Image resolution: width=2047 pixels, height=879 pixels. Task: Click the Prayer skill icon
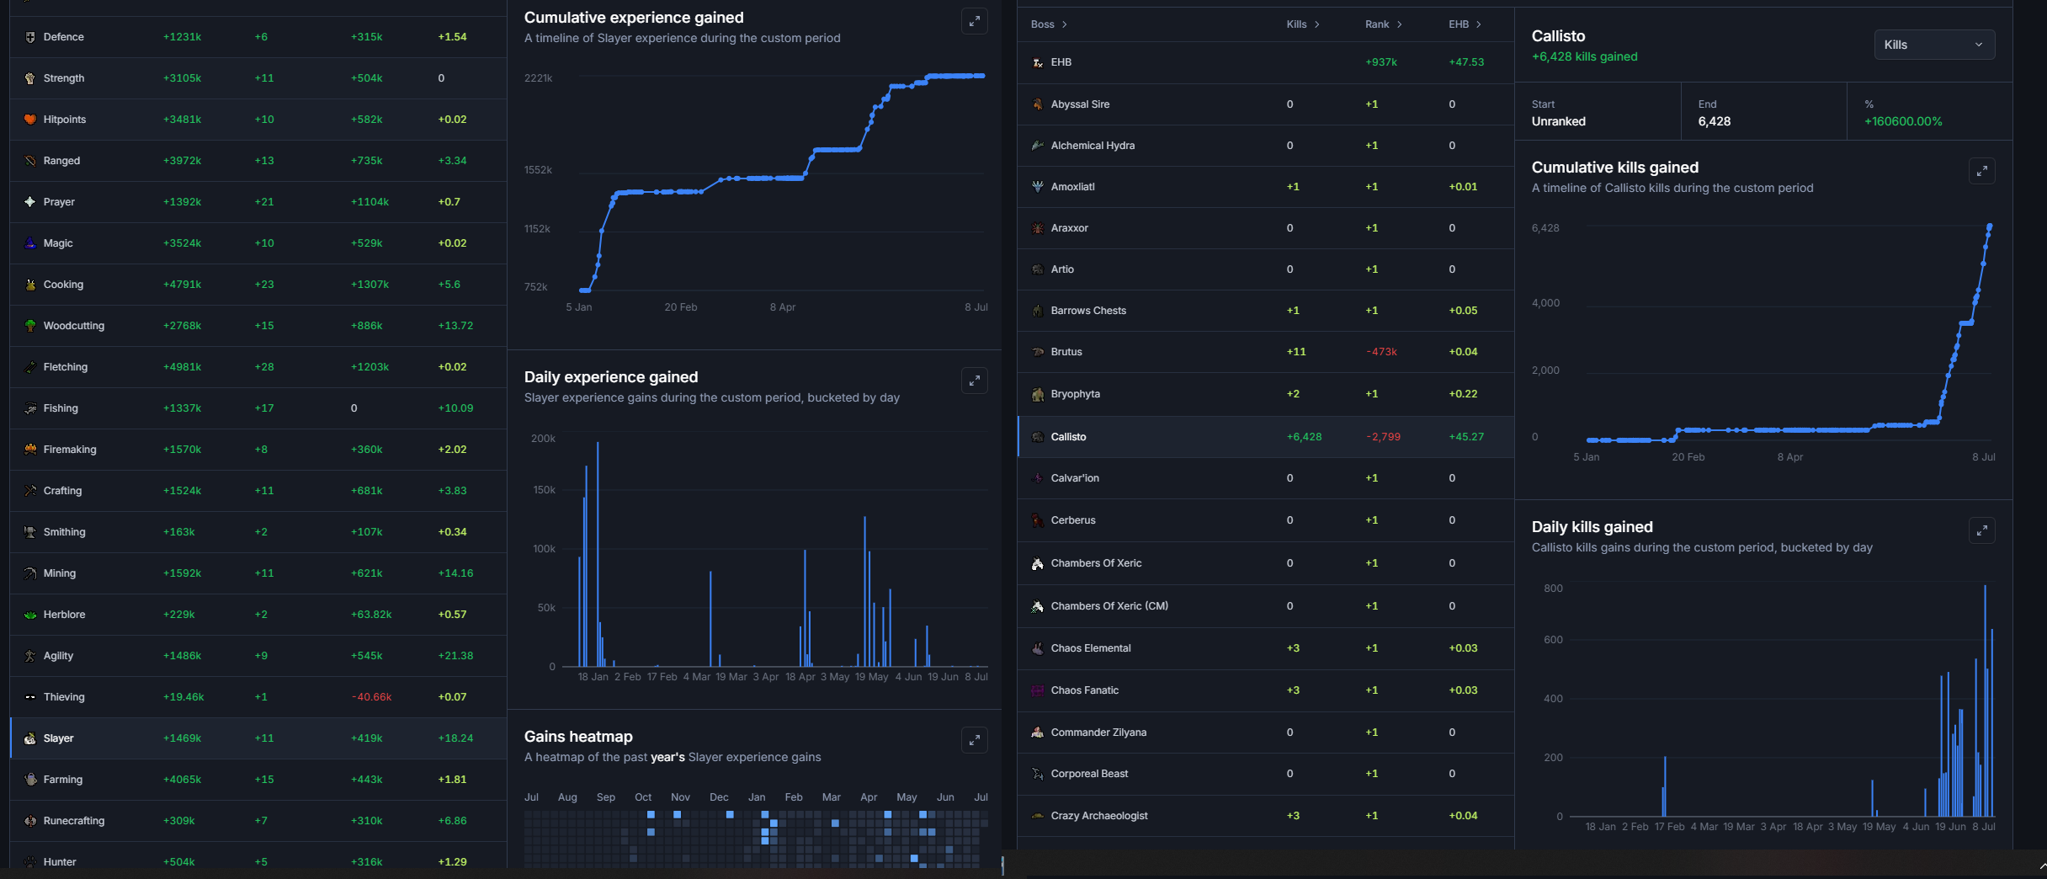[x=30, y=202]
